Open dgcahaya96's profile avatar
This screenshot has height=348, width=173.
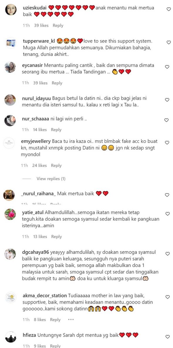[10, 254]
